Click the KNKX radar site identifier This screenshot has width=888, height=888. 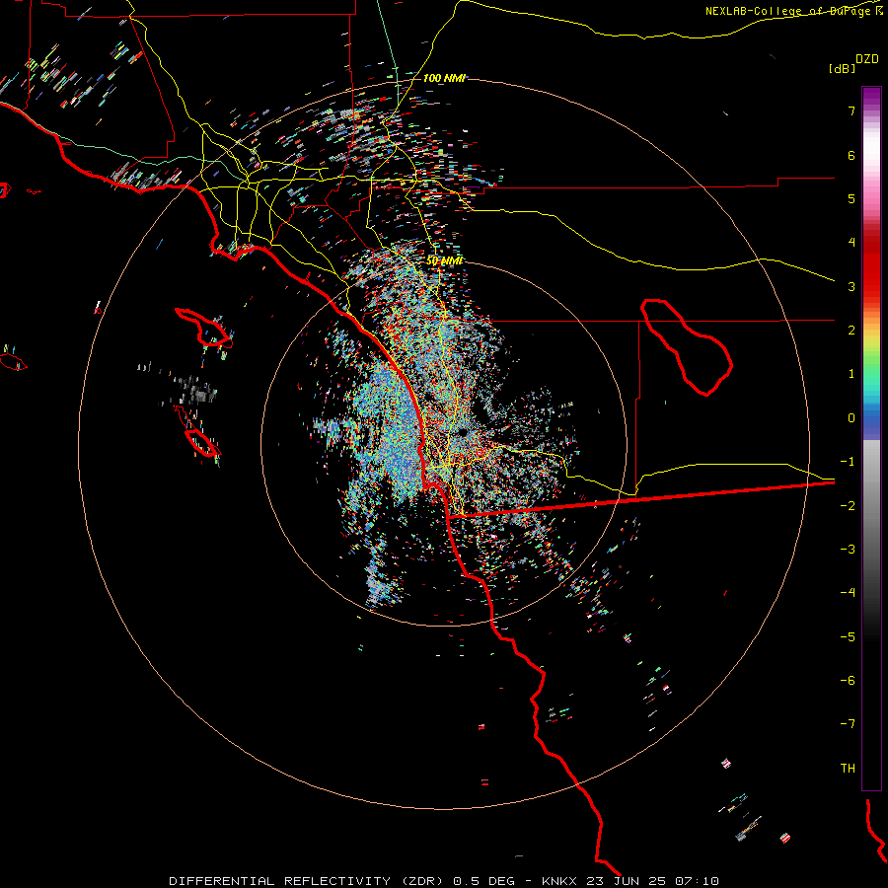tap(559, 881)
